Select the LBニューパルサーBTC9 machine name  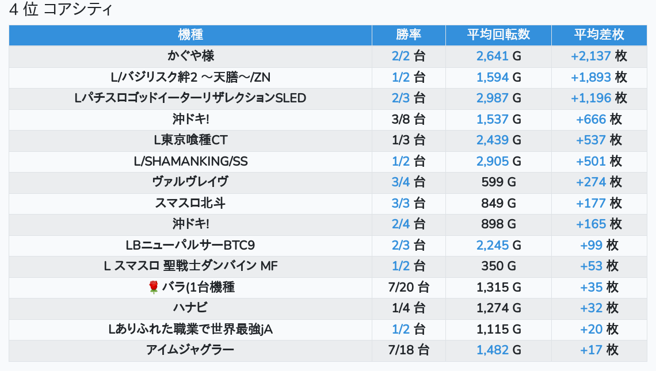tap(190, 245)
